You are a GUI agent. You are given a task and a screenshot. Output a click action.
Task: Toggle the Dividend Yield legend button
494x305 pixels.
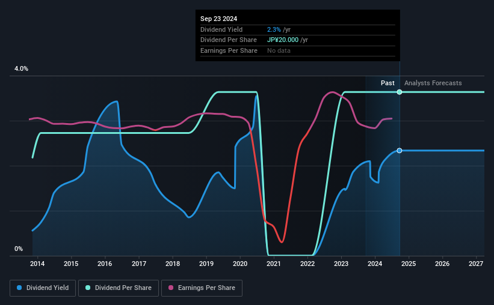pyautogui.click(x=43, y=288)
